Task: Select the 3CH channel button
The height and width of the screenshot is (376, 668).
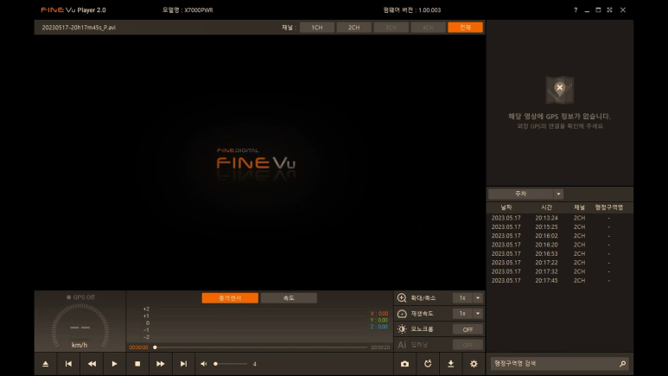Action: point(391,28)
